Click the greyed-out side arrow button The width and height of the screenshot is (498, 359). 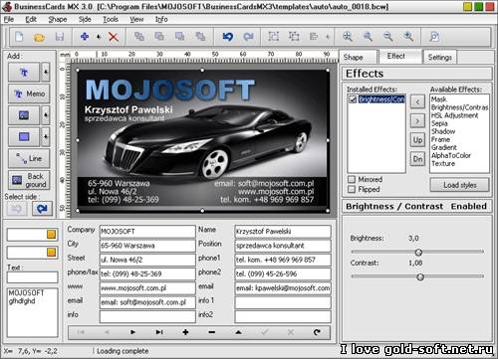click(17, 209)
